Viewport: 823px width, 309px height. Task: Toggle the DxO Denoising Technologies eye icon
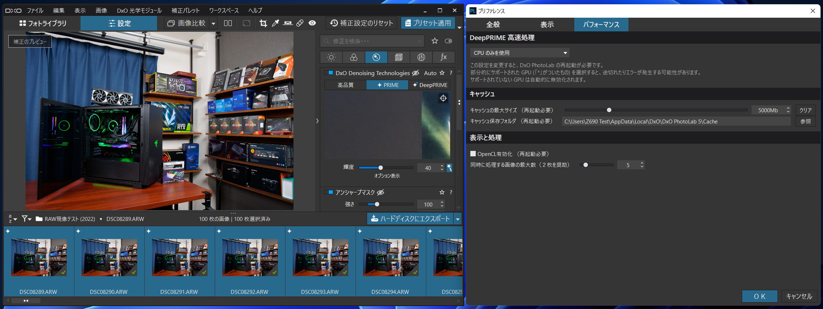tap(416, 73)
